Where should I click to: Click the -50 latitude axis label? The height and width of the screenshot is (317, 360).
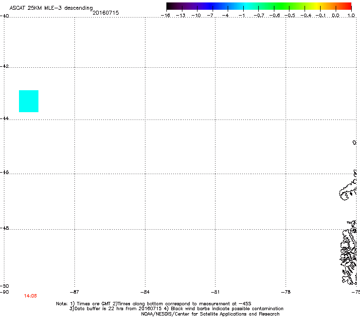(4, 286)
